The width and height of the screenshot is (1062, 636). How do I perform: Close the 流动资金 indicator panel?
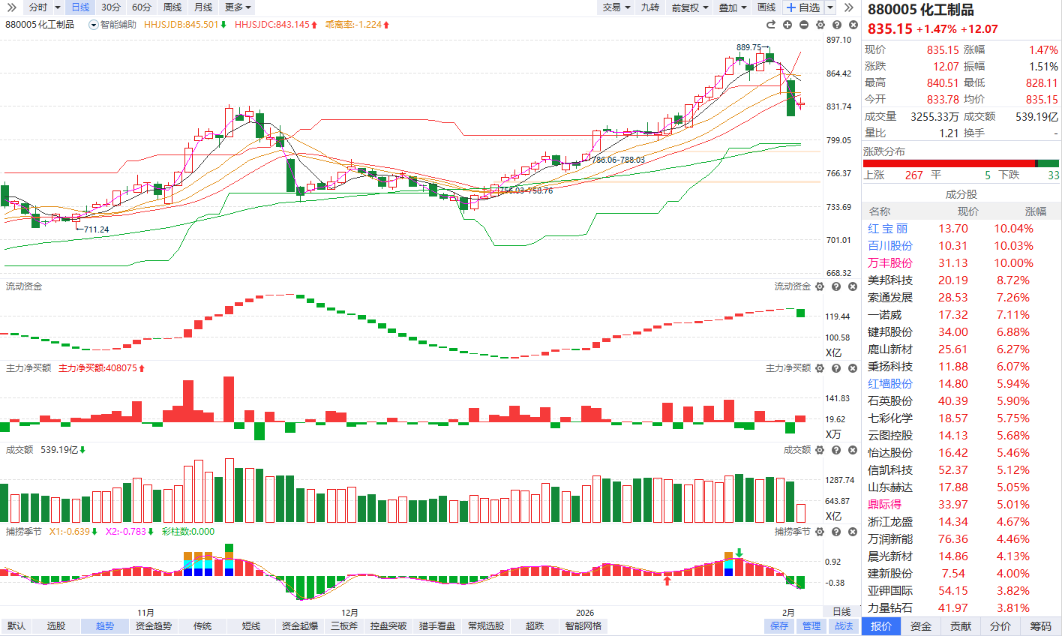[853, 286]
